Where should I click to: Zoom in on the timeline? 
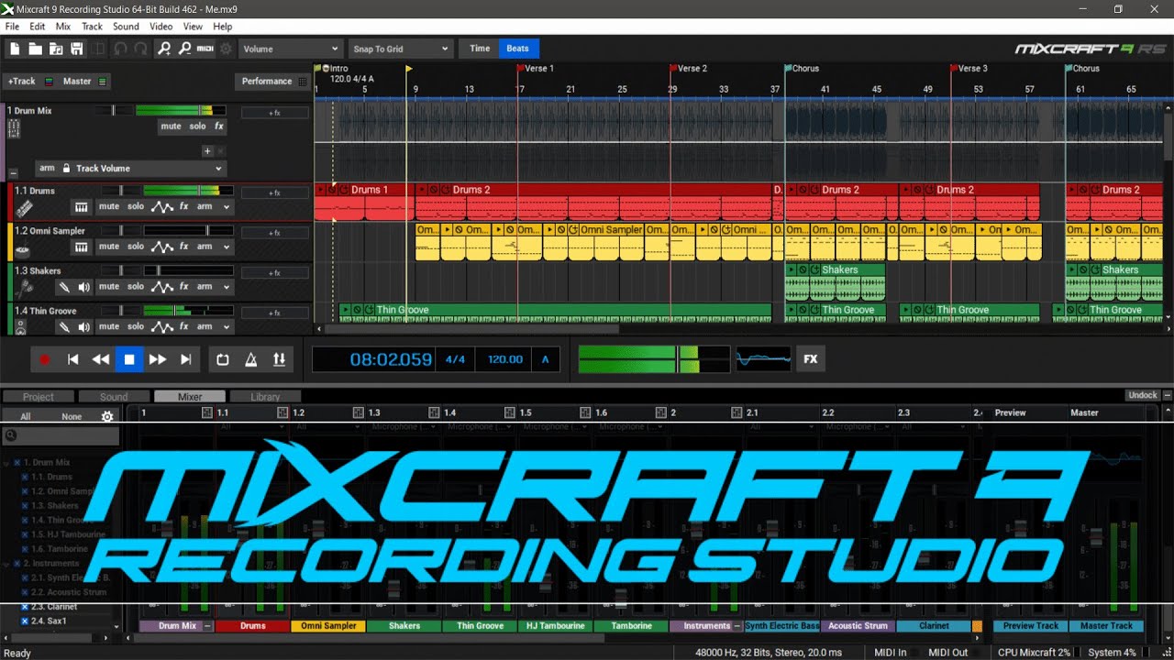coord(164,49)
